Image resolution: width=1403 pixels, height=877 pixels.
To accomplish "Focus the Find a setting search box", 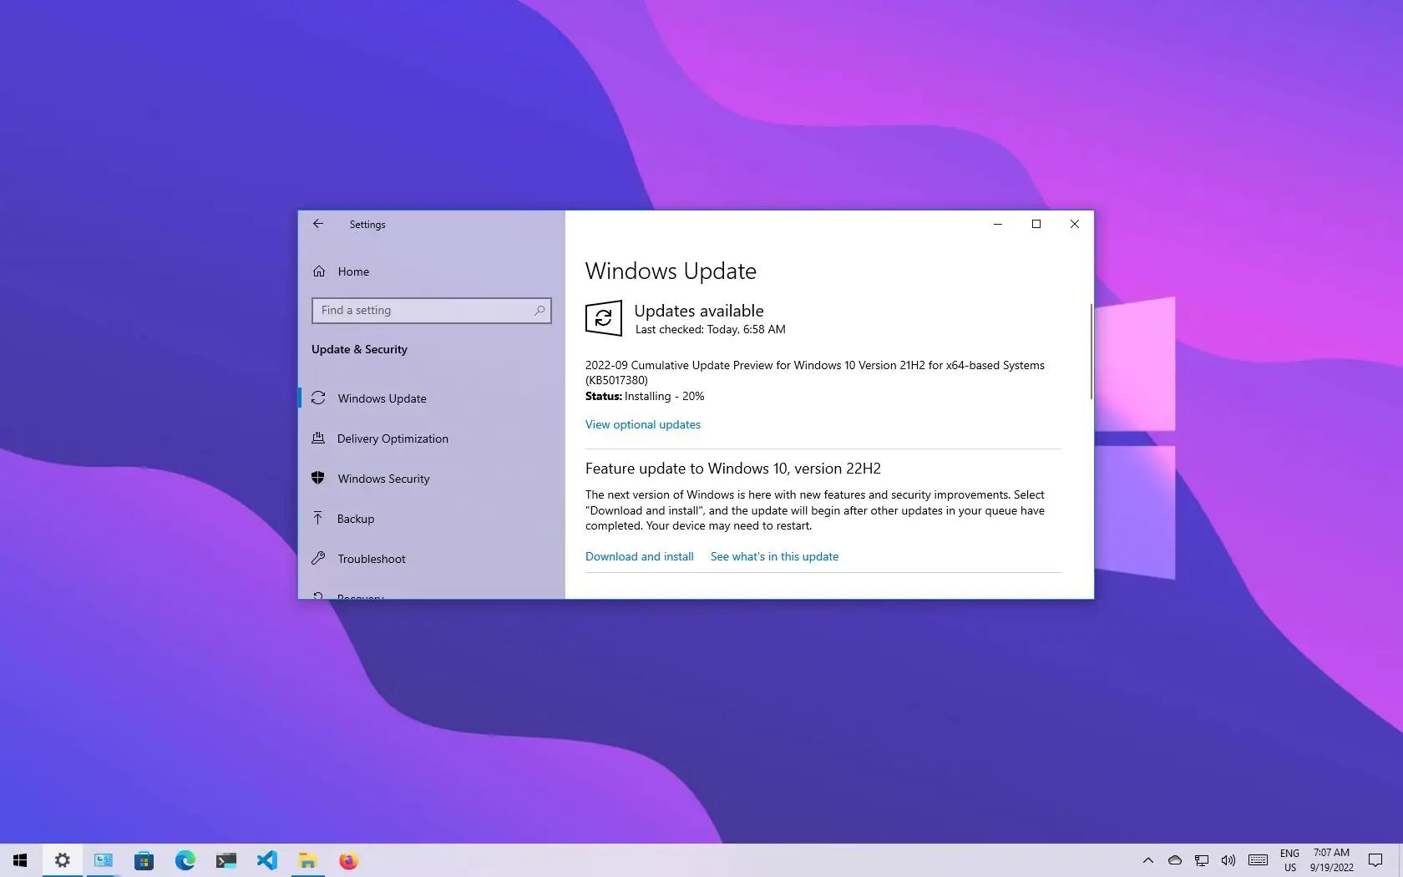I will (x=431, y=311).
